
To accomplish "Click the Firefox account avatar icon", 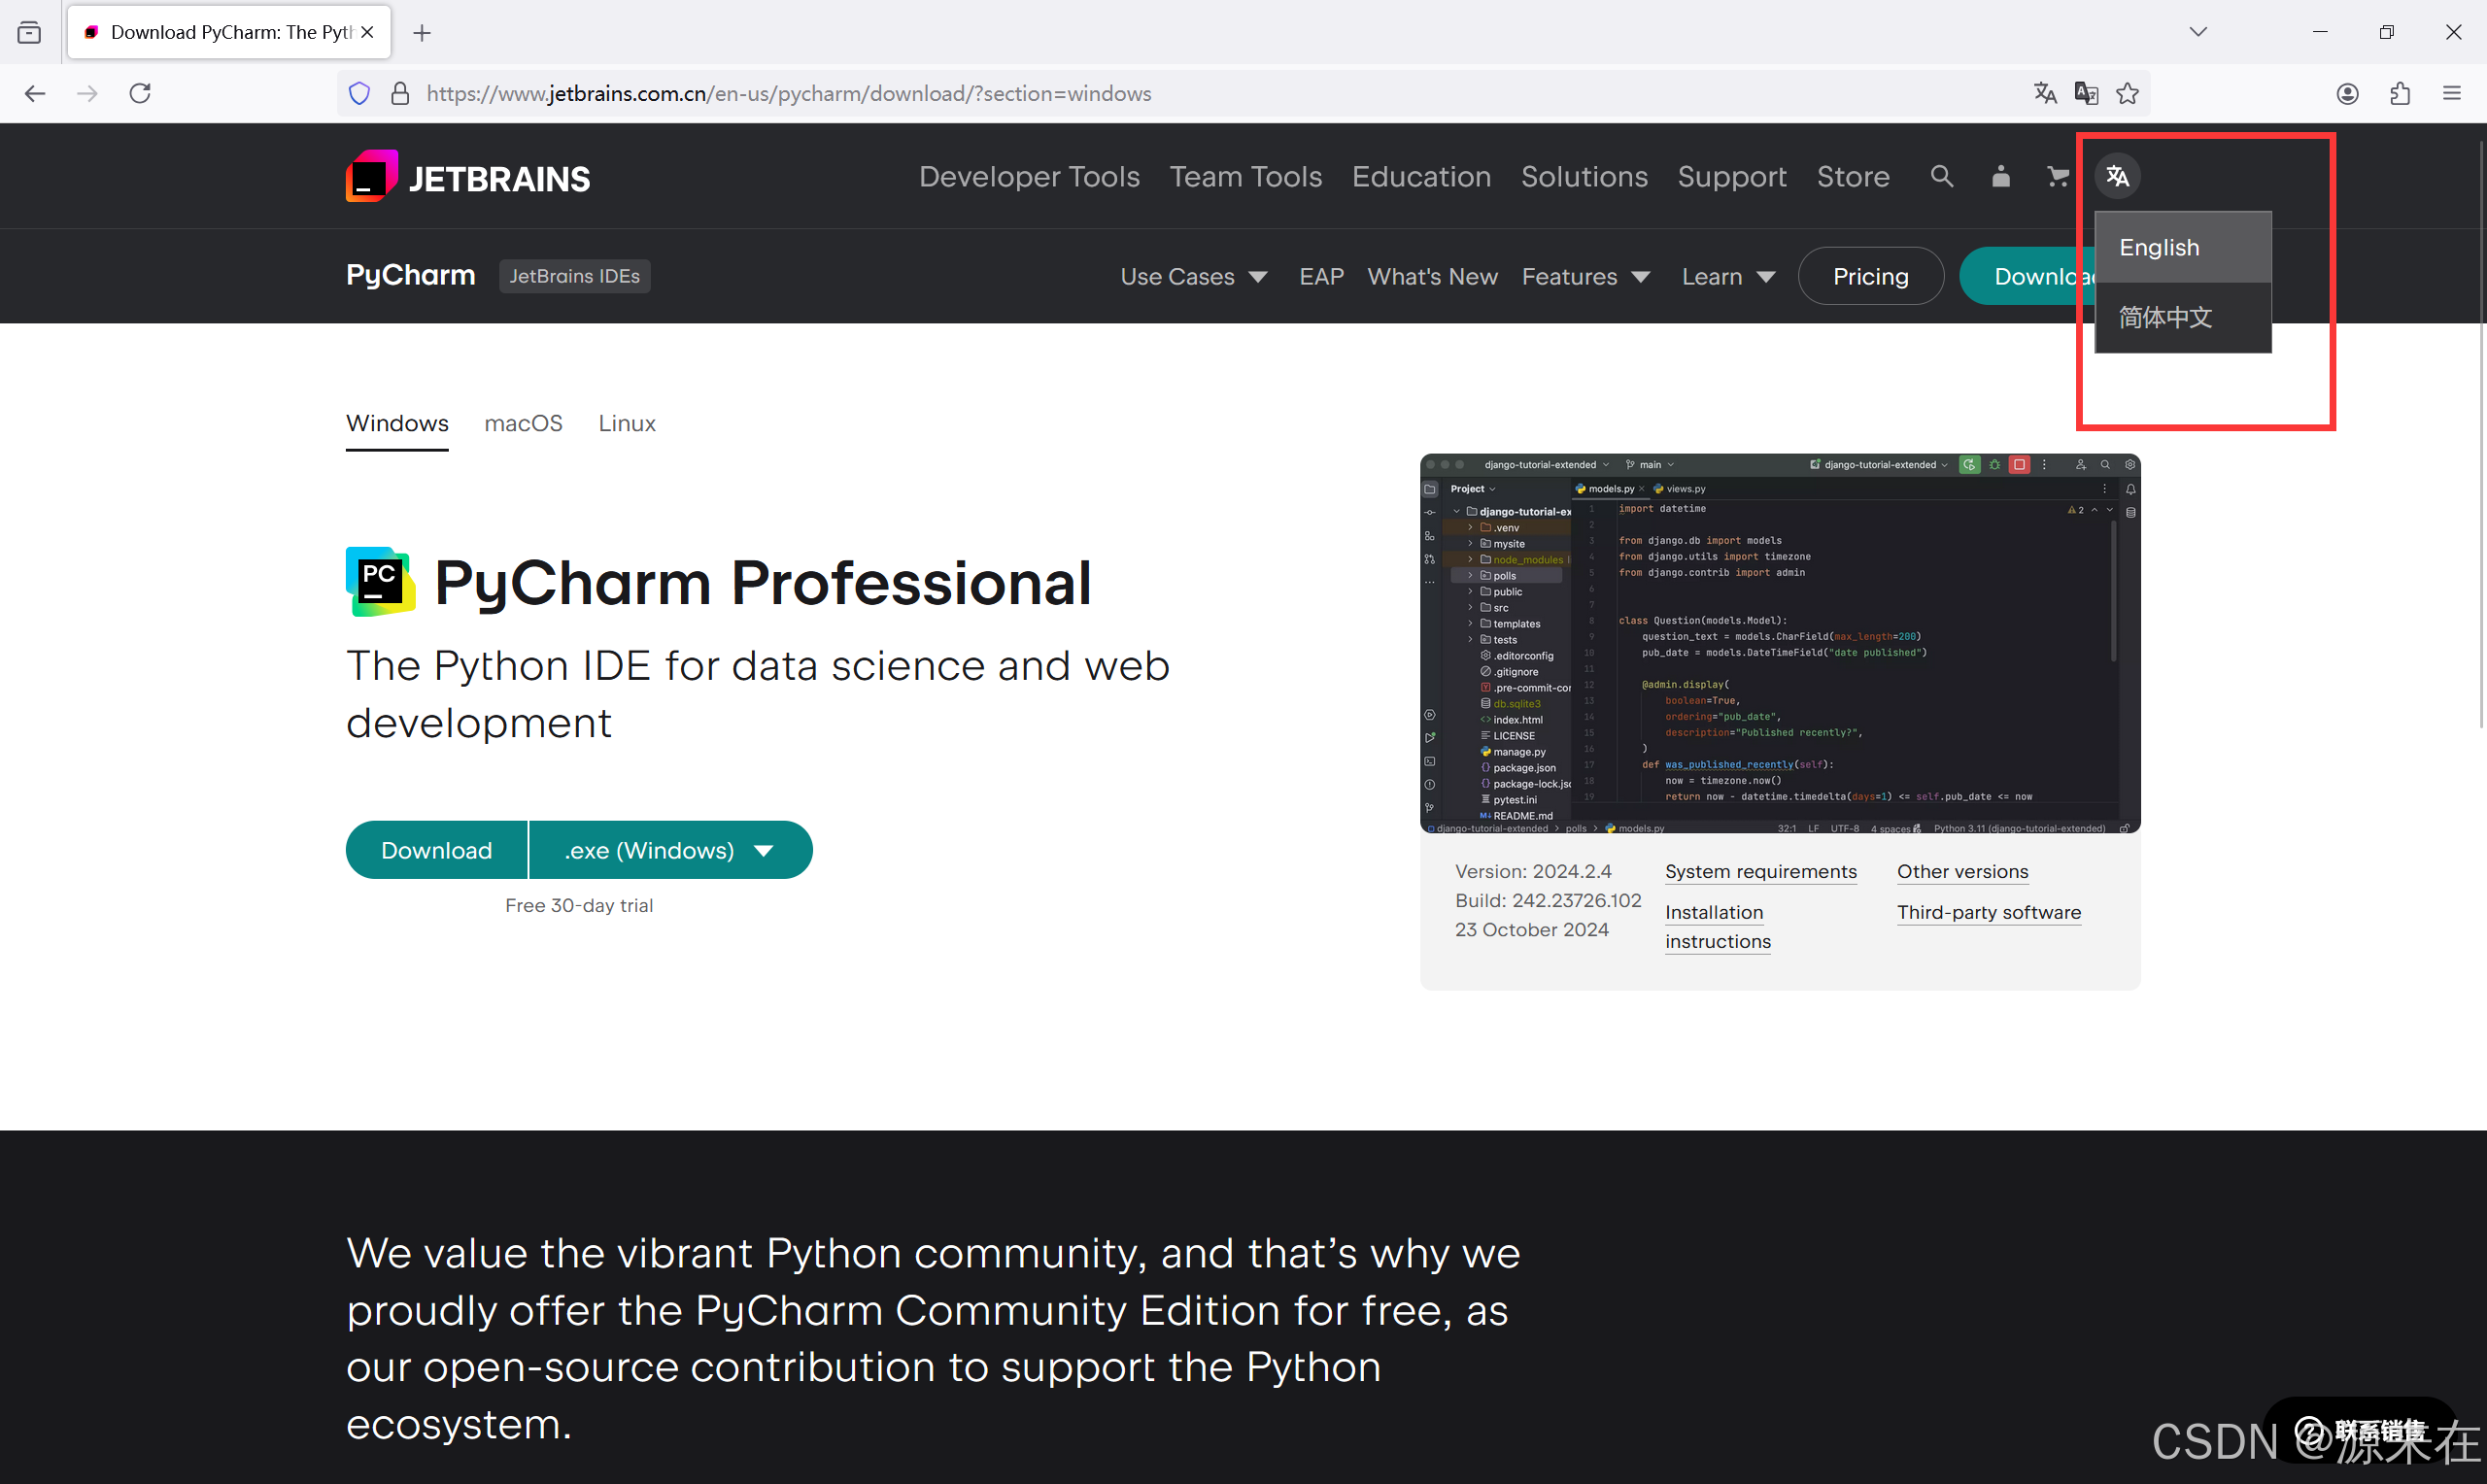I will (x=2347, y=93).
